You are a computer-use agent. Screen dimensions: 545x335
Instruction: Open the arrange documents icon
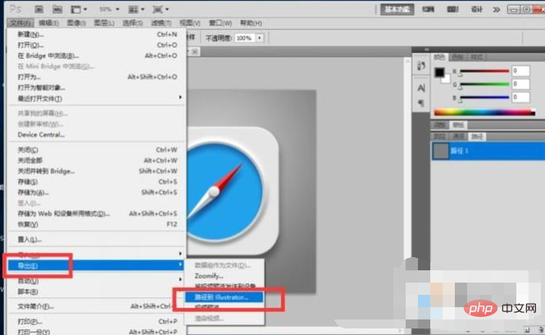(136, 9)
